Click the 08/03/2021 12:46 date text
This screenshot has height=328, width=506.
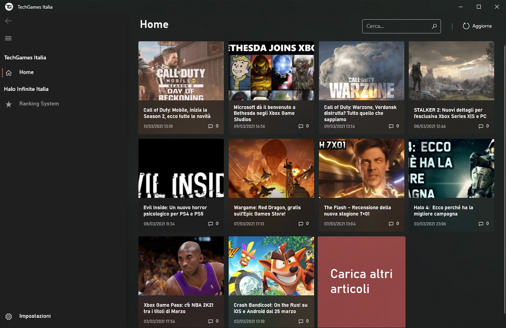(x=430, y=126)
